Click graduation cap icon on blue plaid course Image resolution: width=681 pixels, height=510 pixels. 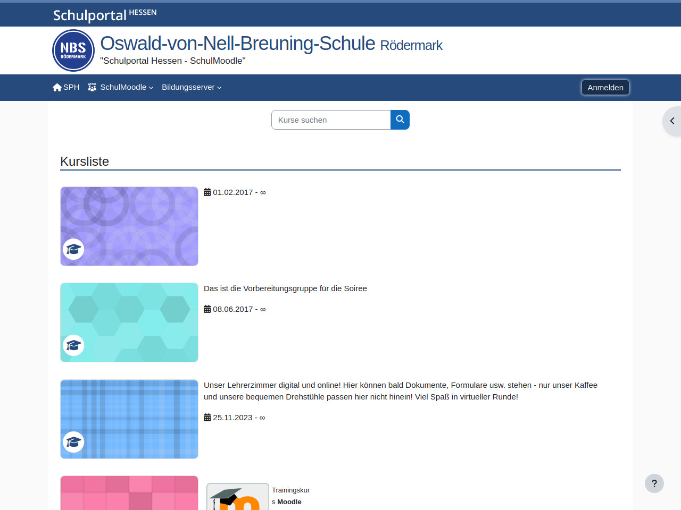(73, 442)
